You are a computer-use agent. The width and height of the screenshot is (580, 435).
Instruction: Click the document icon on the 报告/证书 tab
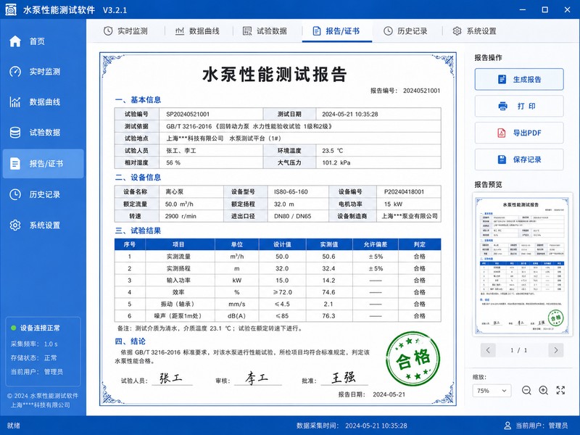[x=317, y=31]
